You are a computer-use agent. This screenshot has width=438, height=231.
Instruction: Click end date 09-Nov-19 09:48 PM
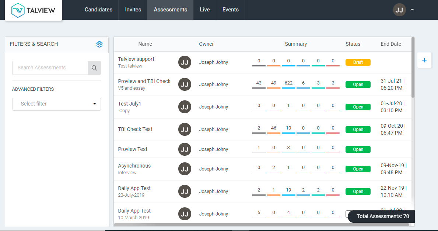point(393,169)
